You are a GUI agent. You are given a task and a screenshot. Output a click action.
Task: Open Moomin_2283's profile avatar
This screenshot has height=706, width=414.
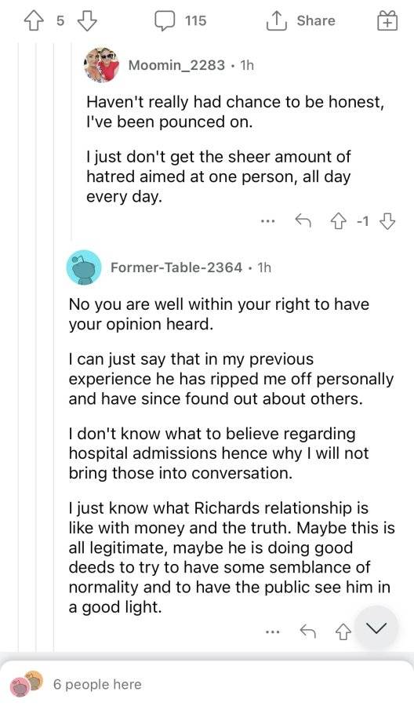coord(101,64)
